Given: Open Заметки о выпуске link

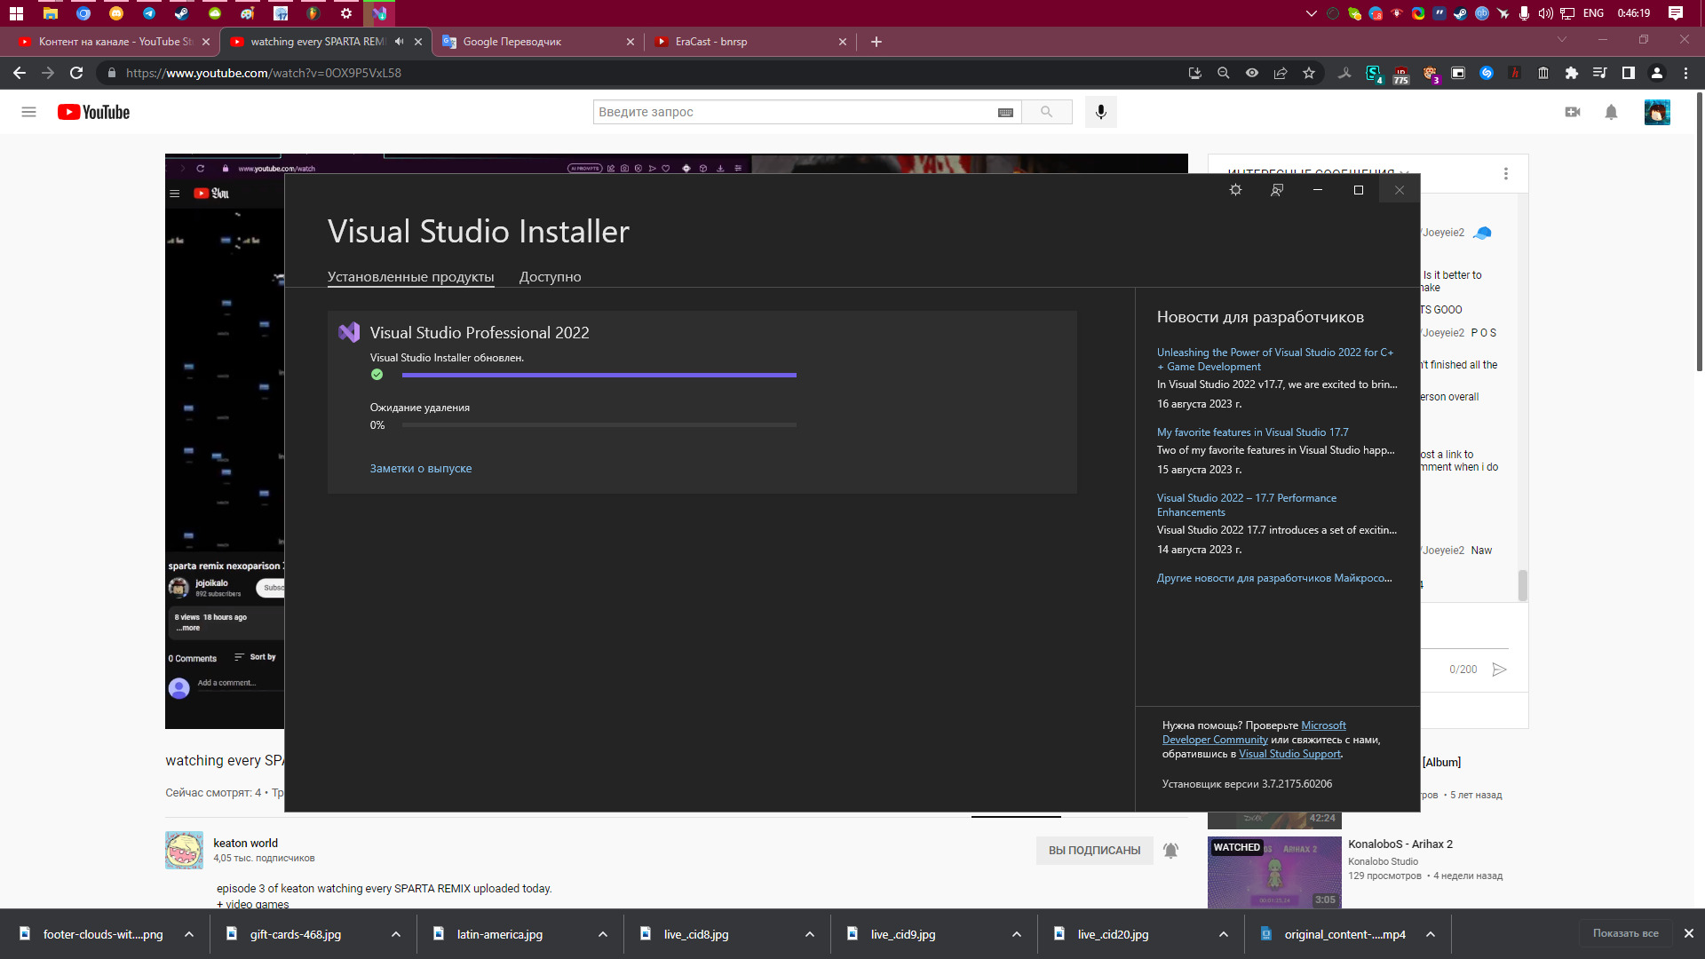Looking at the screenshot, I should (x=421, y=469).
